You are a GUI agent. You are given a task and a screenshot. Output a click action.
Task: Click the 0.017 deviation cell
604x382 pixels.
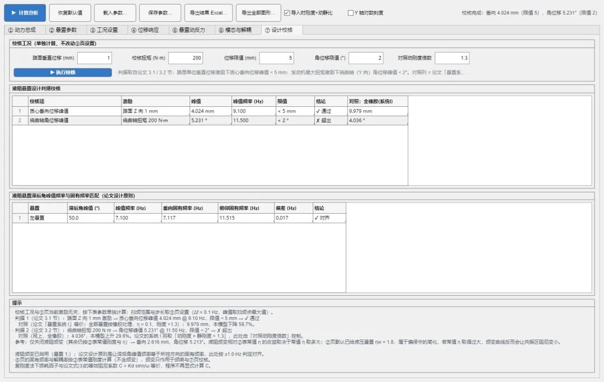click(x=294, y=218)
